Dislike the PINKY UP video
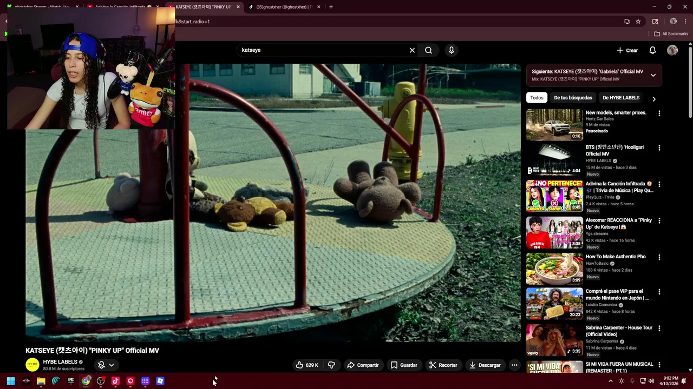The image size is (693, 389). coord(331,365)
